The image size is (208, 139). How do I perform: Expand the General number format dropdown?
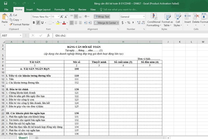[144, 17]
